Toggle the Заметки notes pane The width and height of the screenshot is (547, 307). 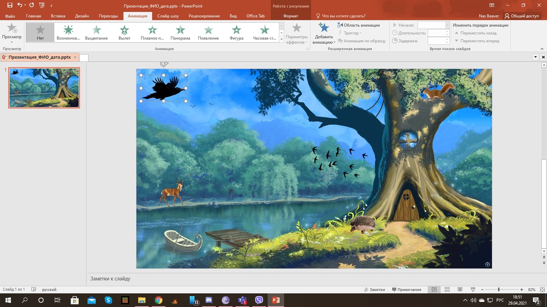(x=374, y=290)
